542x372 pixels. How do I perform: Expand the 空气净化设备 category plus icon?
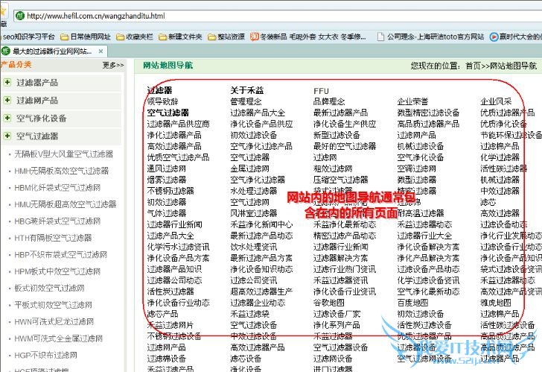coord(7,118)
